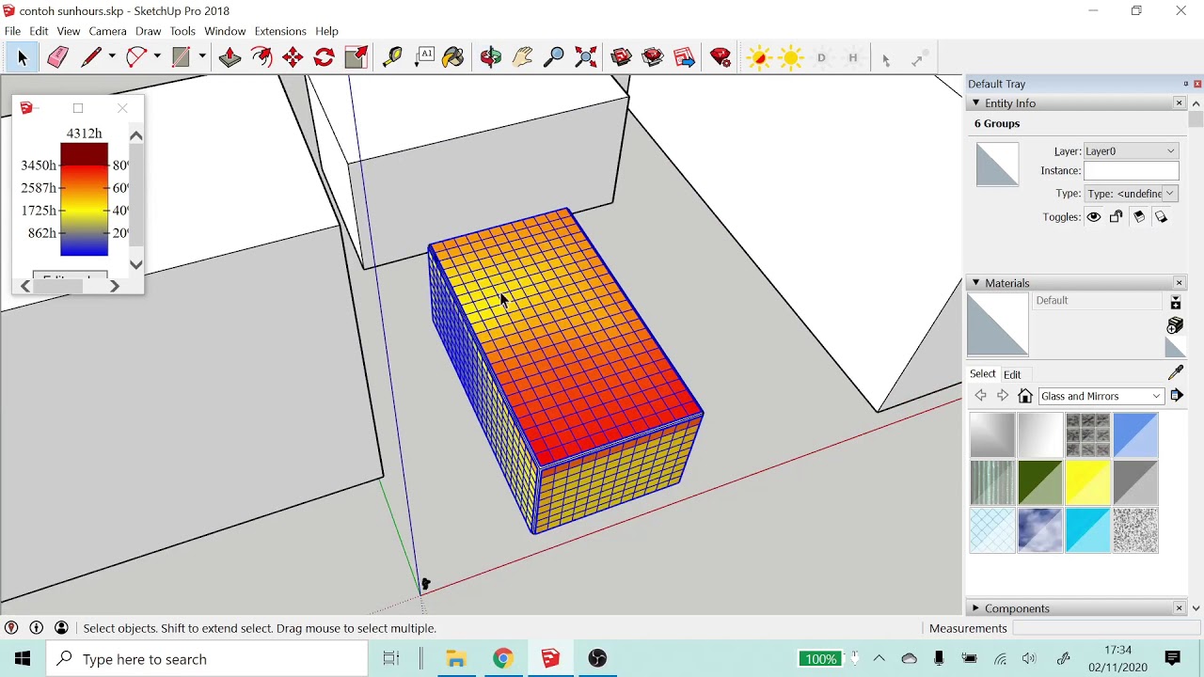Screen dimensions: 1204x677
Task: Select the arrow Select tool
Action: click(x=23, y=58)
